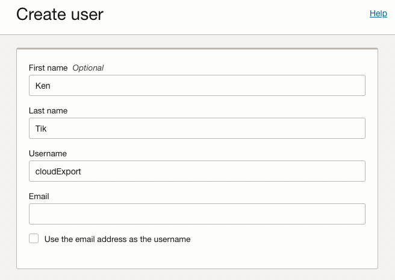Screen dimensions: 395x280
Task: Place cursor on the word 'Tik'
Action: [41, 129]
